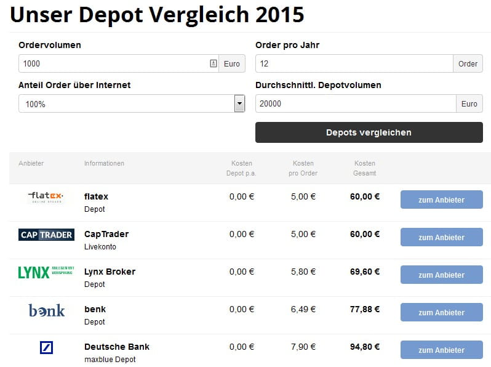
Task: Click the Order addon beside Order pro Jahr
Action: pyautogui.click(x=468, y=63)
